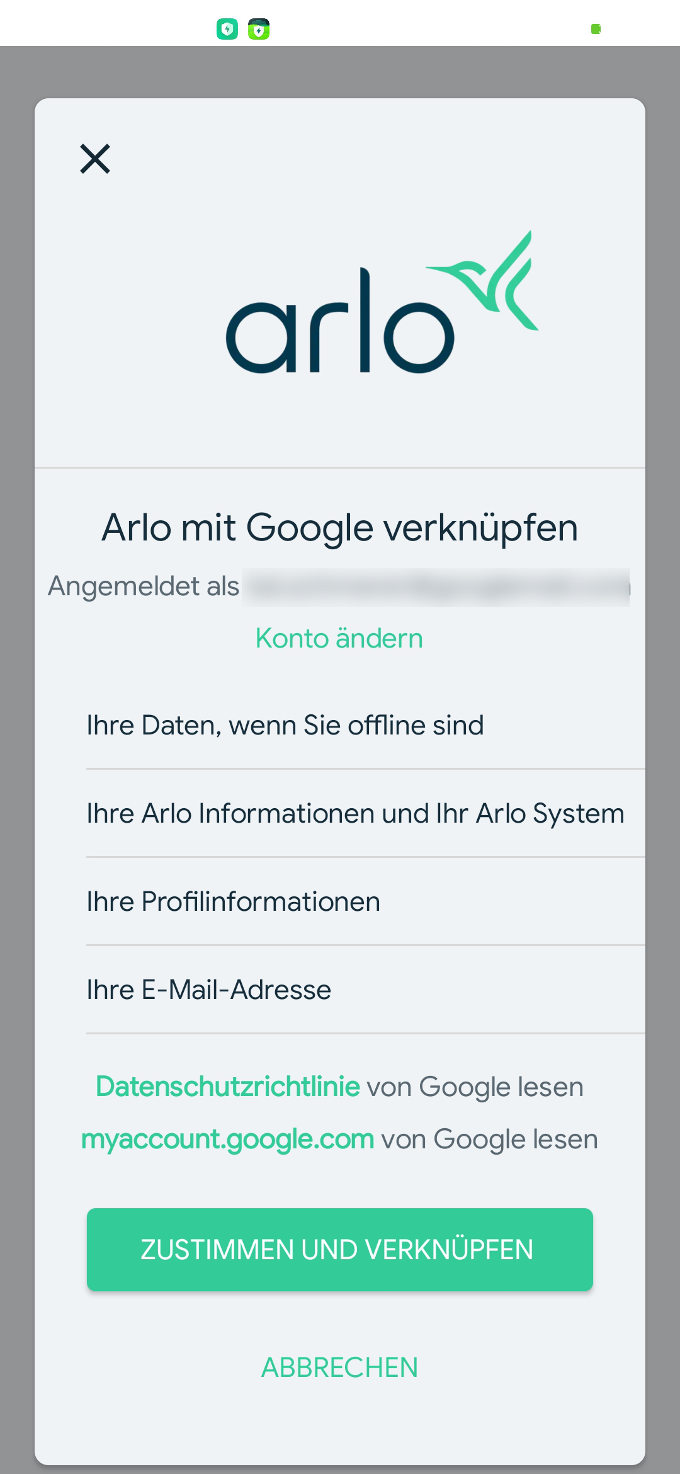Click the dimmed background above the dialog
Viewport: 680px width, 1474px height.
point(340,71)
